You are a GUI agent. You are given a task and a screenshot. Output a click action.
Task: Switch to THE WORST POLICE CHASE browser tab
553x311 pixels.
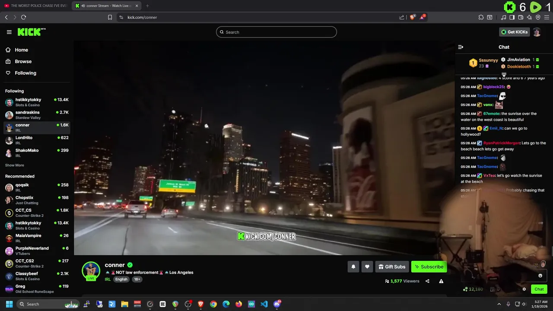pyautogui.click(x=35, y=6)
